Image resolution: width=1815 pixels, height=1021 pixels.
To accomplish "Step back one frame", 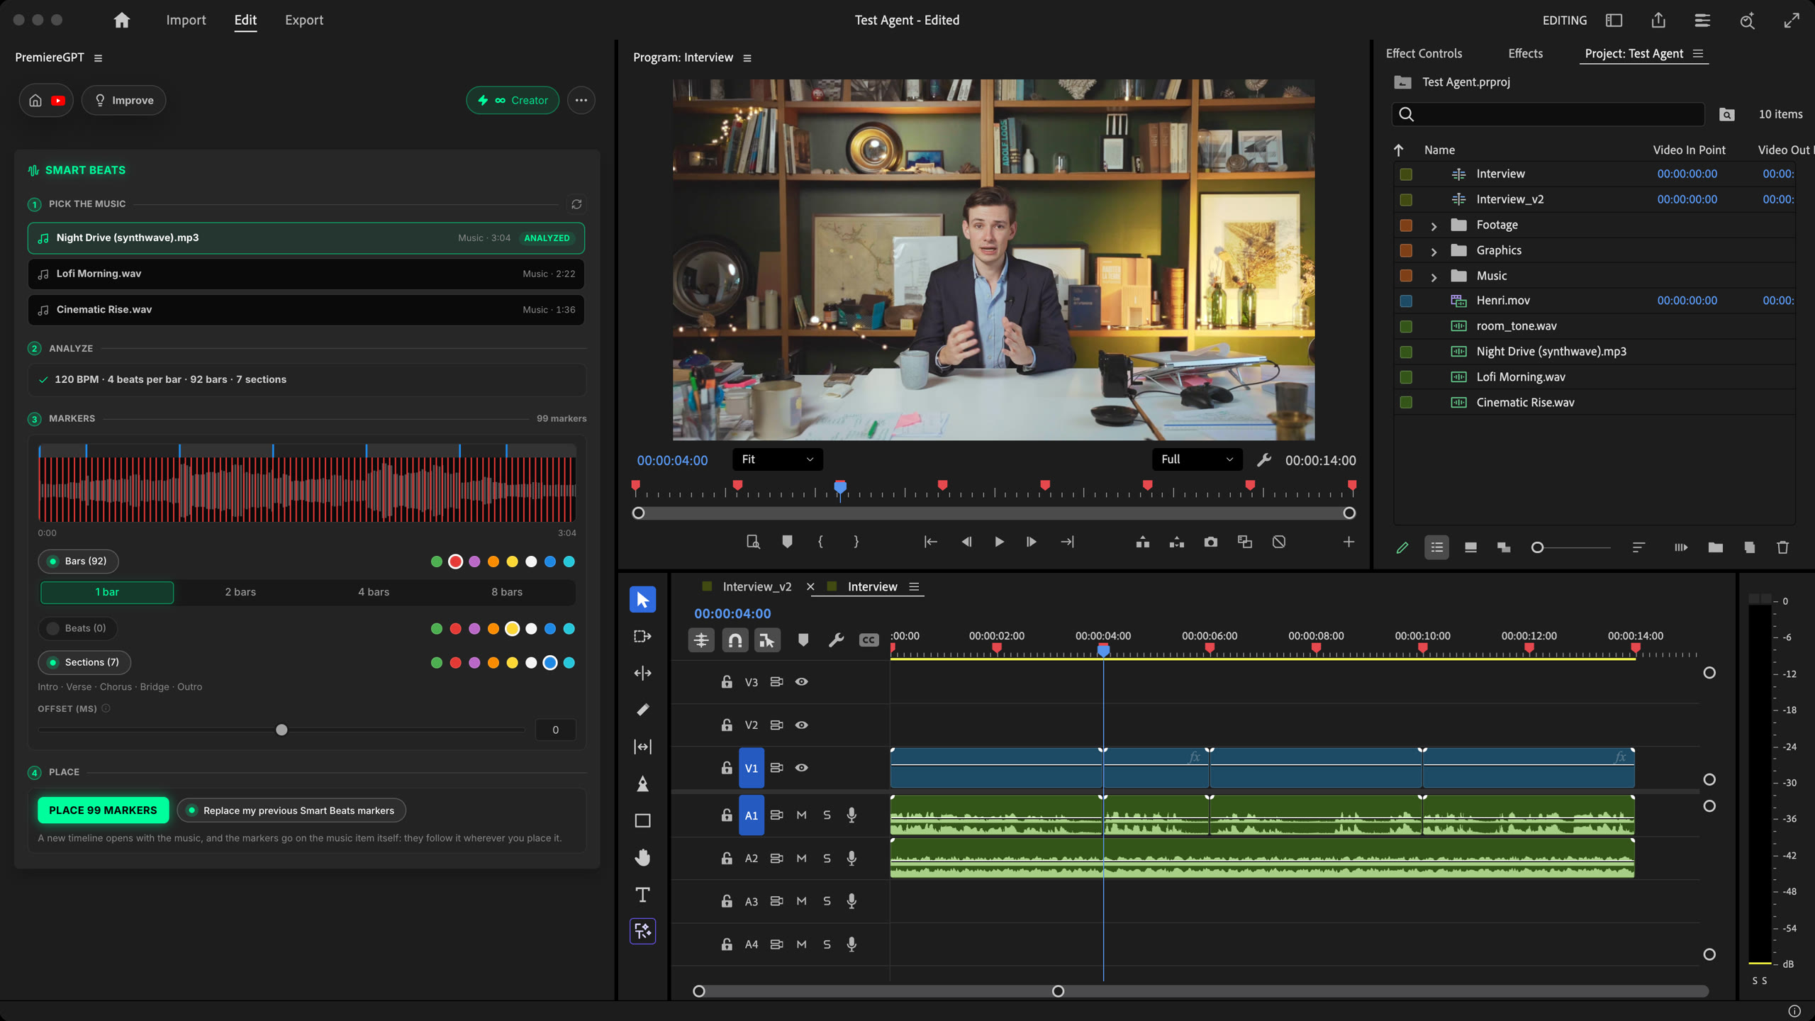I will [x=966, y=542].
